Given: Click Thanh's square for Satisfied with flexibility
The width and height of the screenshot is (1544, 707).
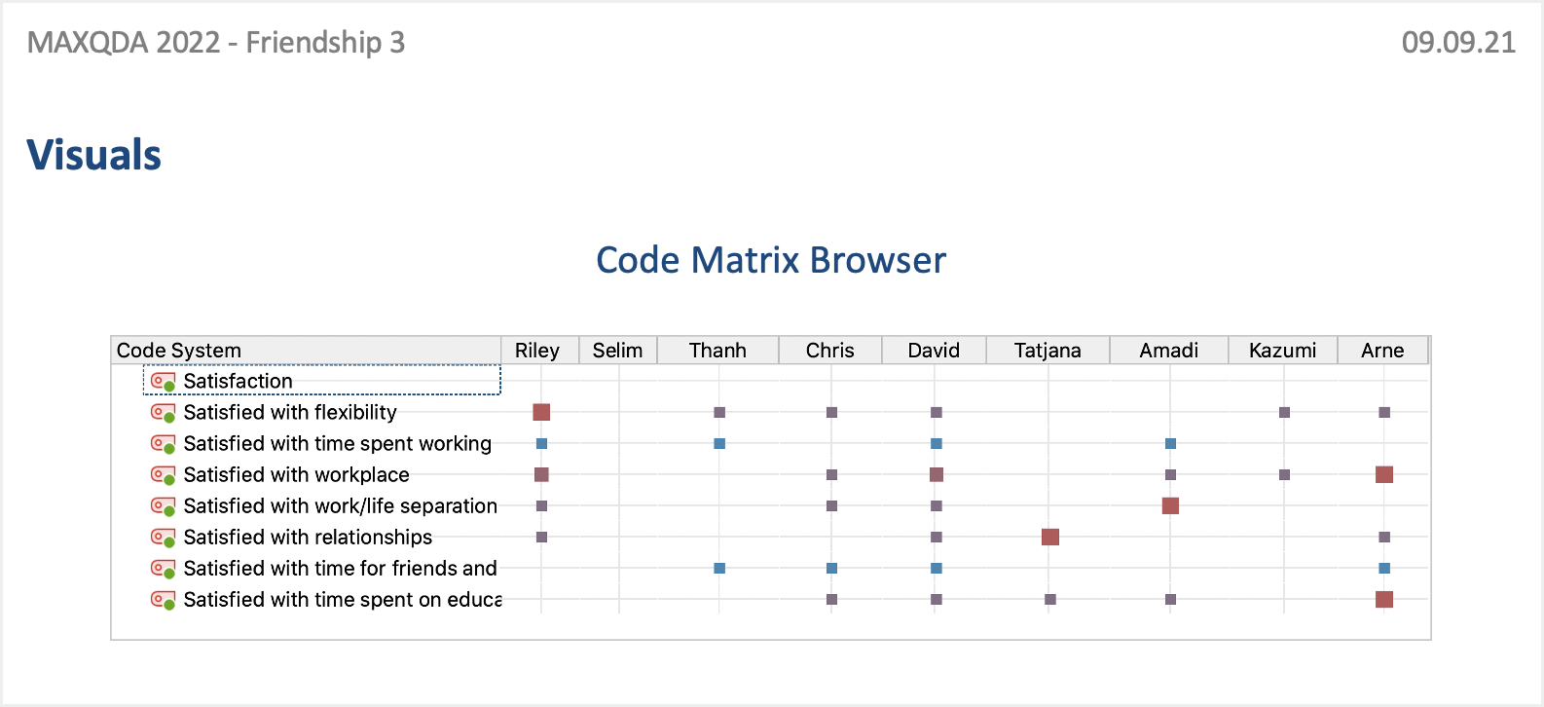Looking at the screenshot, I should pyautogui.click(x=719, y=412).
